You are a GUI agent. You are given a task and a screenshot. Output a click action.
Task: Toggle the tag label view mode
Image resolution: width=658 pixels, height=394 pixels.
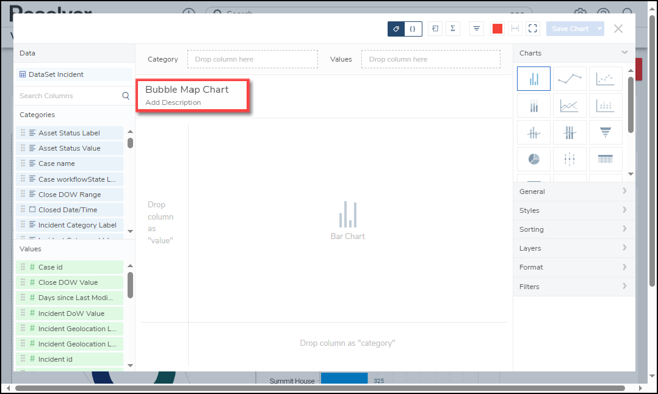tap(396, 29)
